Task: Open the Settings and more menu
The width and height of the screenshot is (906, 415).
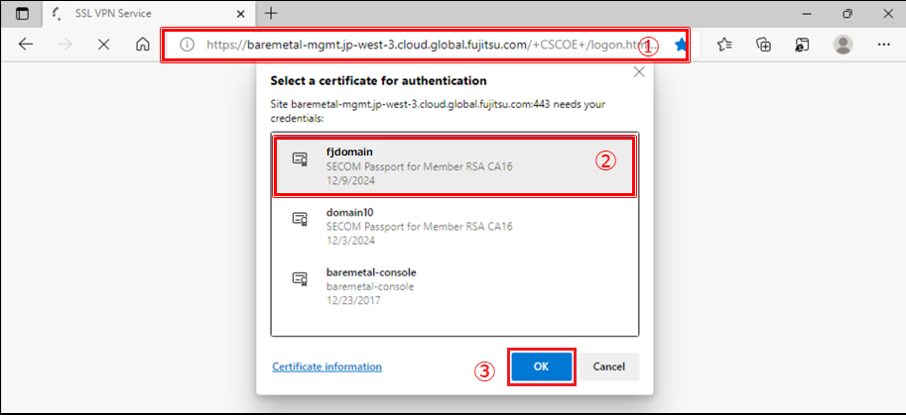Action: (x=883, y=45)
